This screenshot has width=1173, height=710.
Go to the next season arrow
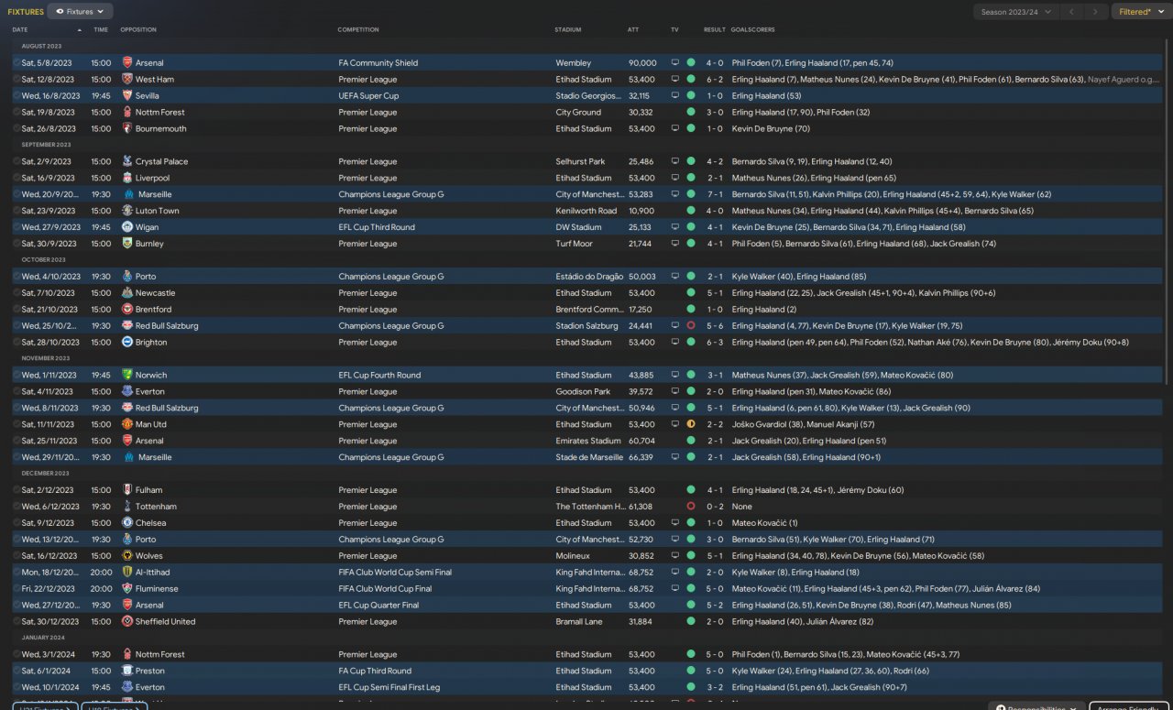click(1095, 12)
